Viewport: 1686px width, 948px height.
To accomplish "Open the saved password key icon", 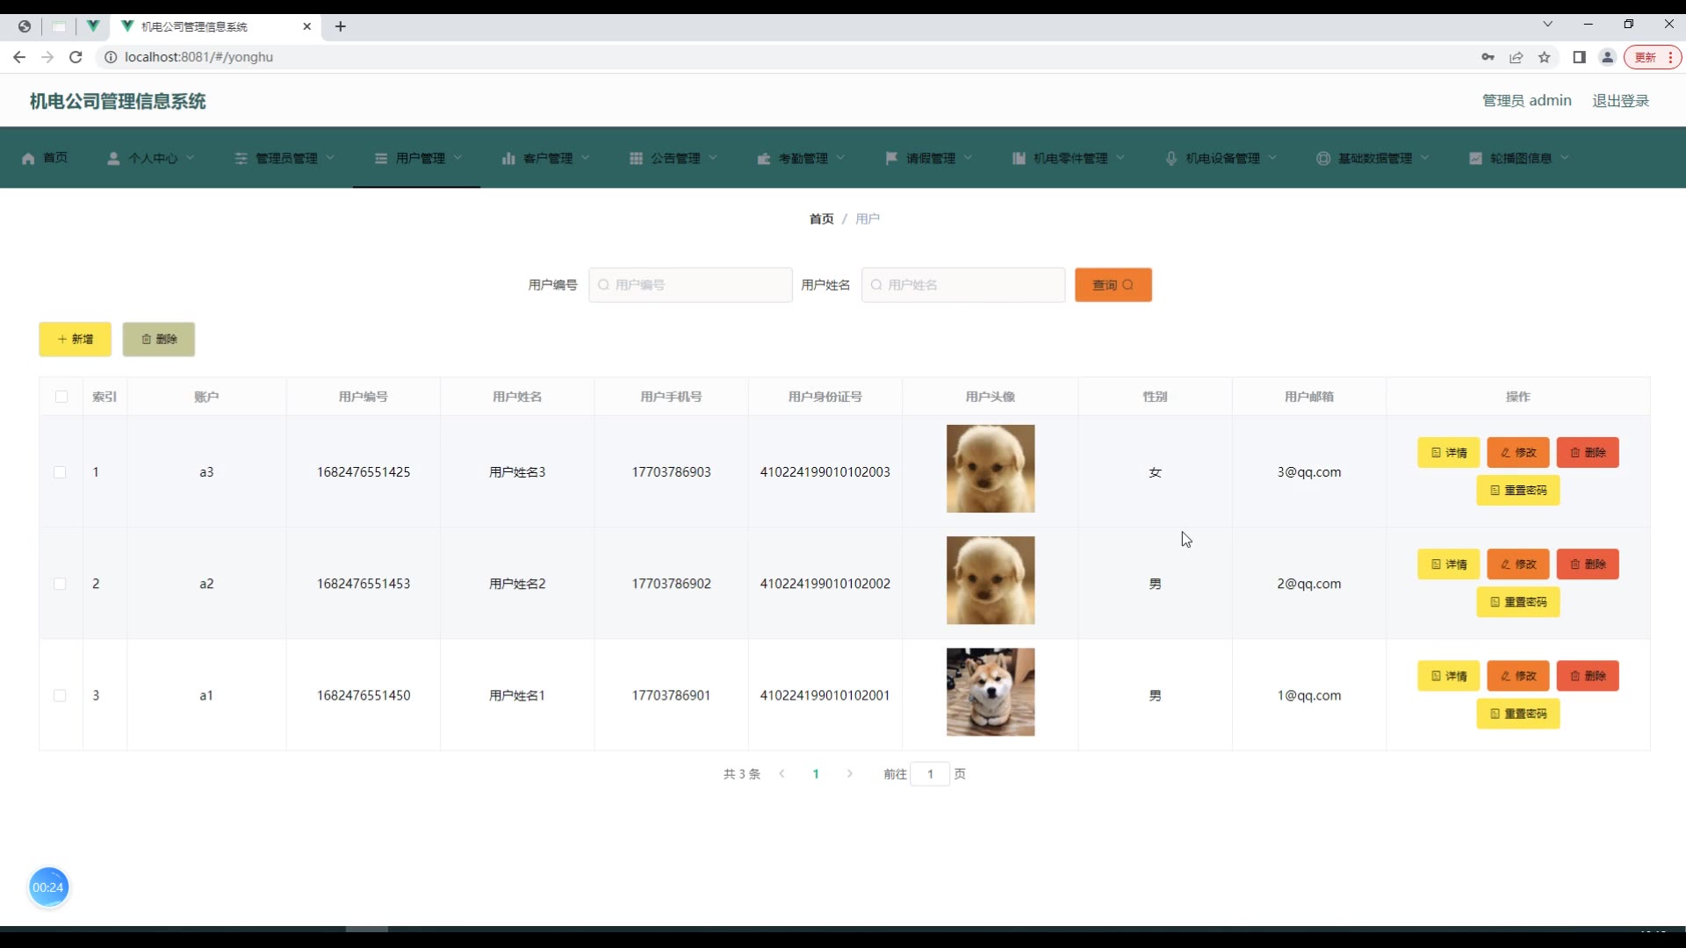I will click(1488, 57).
